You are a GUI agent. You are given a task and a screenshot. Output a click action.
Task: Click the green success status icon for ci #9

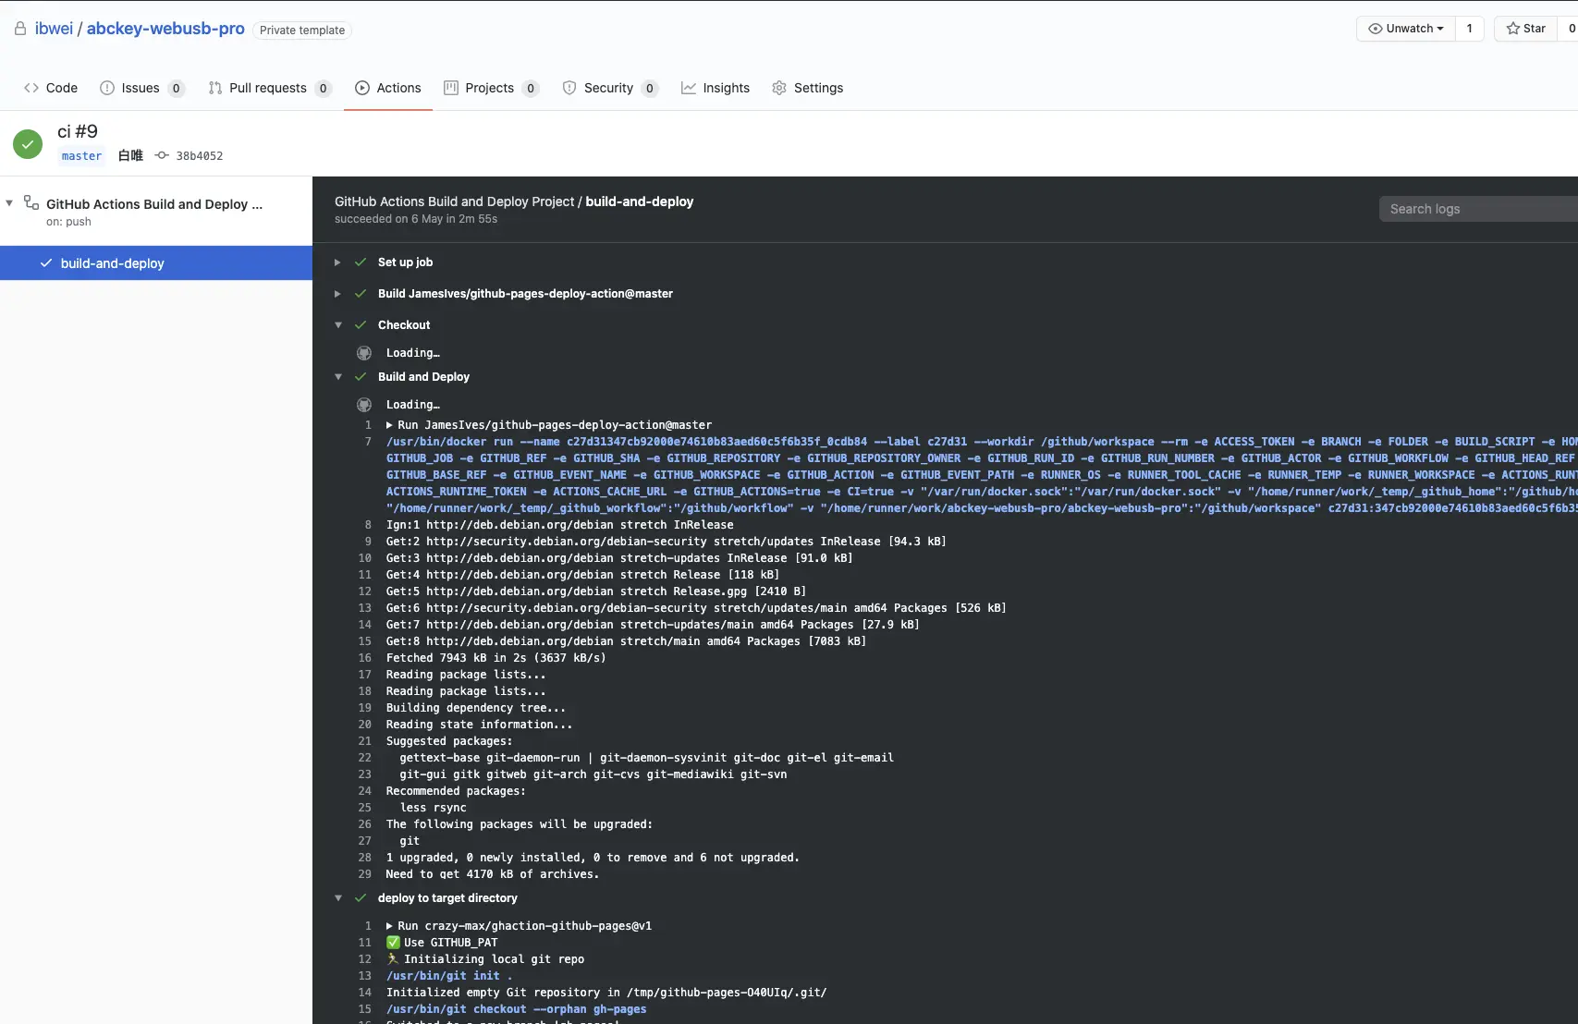click(x=28, y=144)
